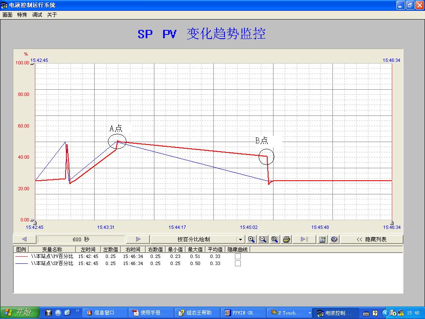This screenshot has width=425, height=319.
Task: Open the 关于 menu
Action: (x=52, y=15)
